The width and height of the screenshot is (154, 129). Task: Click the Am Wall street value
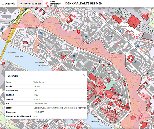(x=37, y=87)
